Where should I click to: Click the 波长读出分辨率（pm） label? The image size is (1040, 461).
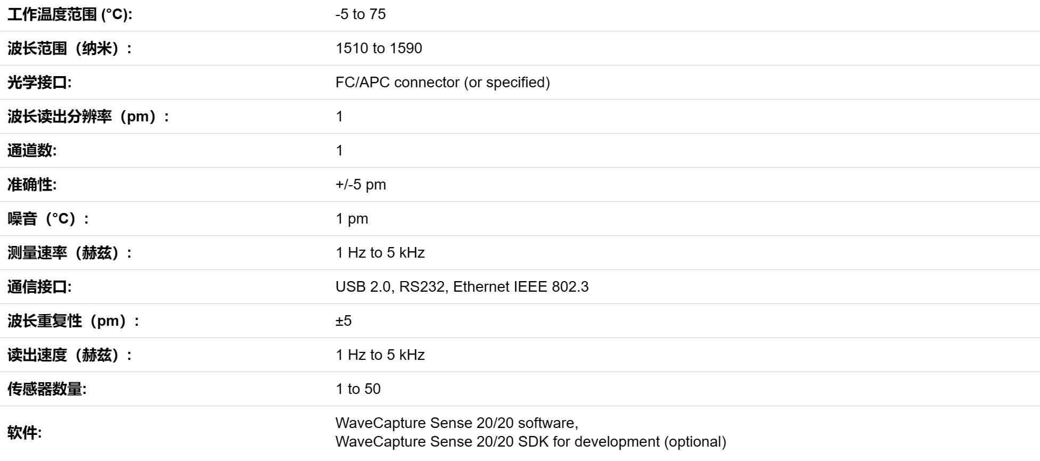(x=88, y=117)
